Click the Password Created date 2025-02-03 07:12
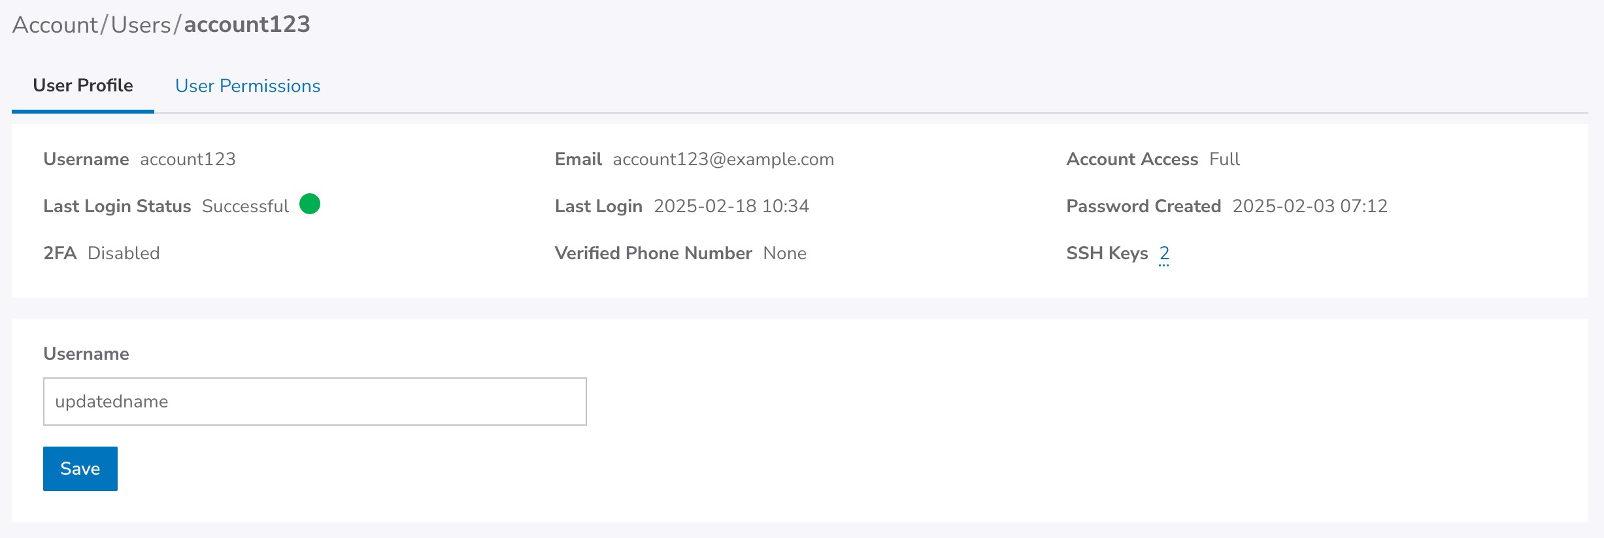The height and width of the screenshot is (538, 1604). [x=1310, y=206]
